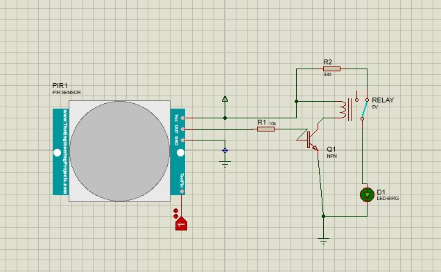This screenshot has width=441, height=272.
Task: Select the 10k value label
Action: [273, 123]
